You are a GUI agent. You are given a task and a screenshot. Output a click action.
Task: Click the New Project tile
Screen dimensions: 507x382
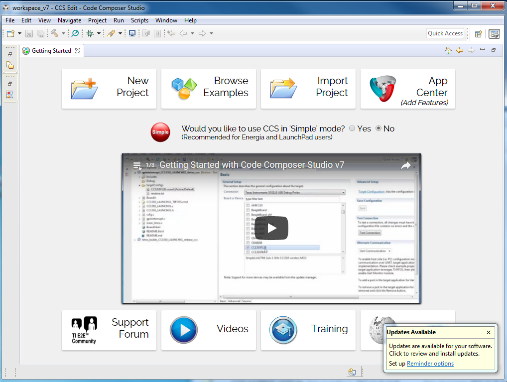tap(109, 88)
